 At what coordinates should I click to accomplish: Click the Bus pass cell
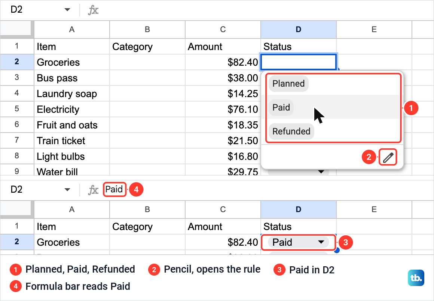point(72,78)
